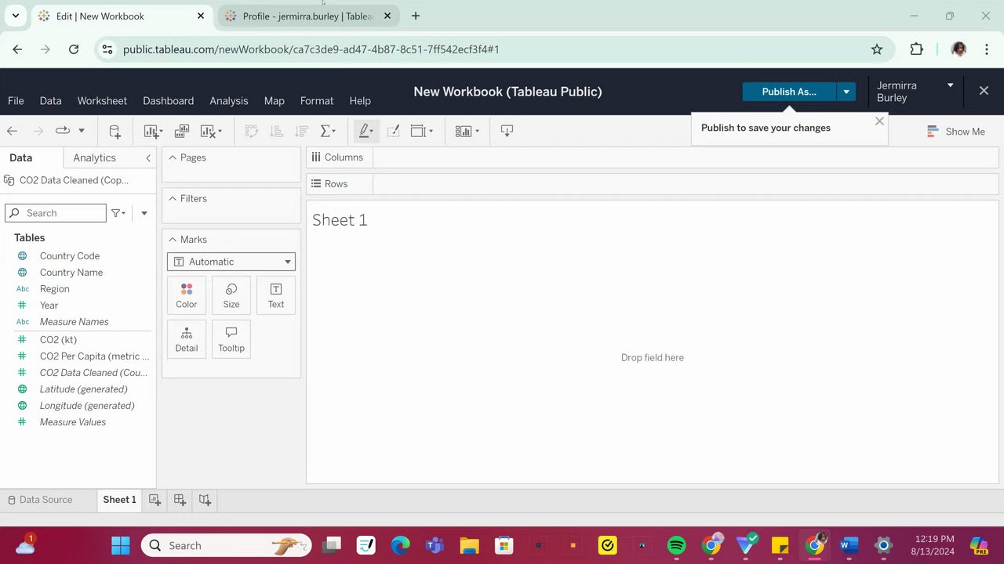Viewport: 1004px width, 564px height.
Task: Open the Jermirra Burley account menu
Action: click(915, 92)
